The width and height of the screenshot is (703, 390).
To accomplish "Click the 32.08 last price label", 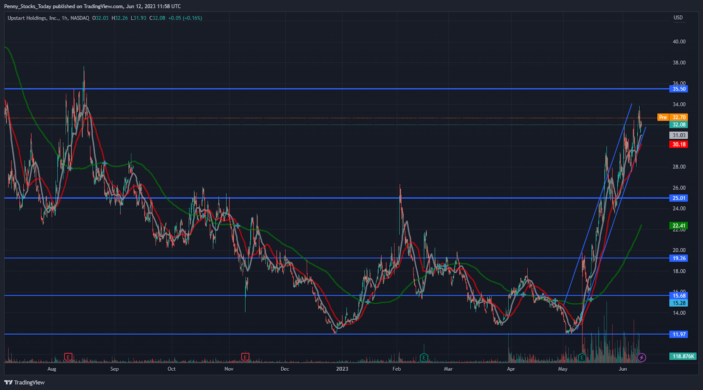I will (x=679, y=125).
